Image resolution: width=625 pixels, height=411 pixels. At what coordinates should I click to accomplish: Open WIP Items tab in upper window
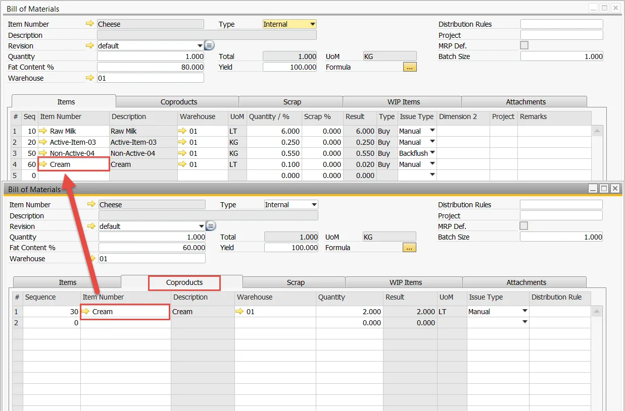[404, 102]
